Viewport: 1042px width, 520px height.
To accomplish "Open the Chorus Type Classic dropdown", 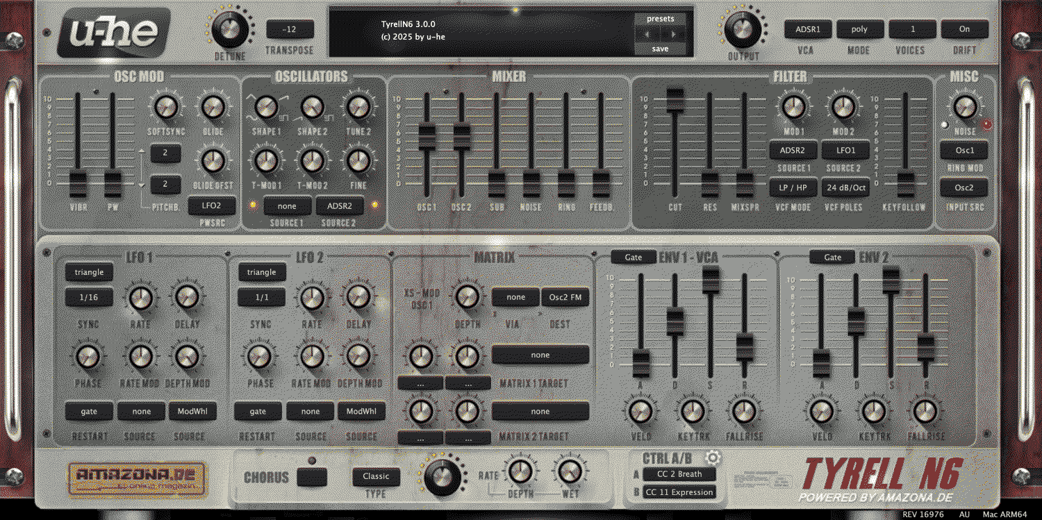I will (376, 476).
